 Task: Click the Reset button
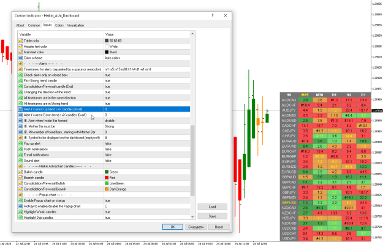(x=219, y=227)
